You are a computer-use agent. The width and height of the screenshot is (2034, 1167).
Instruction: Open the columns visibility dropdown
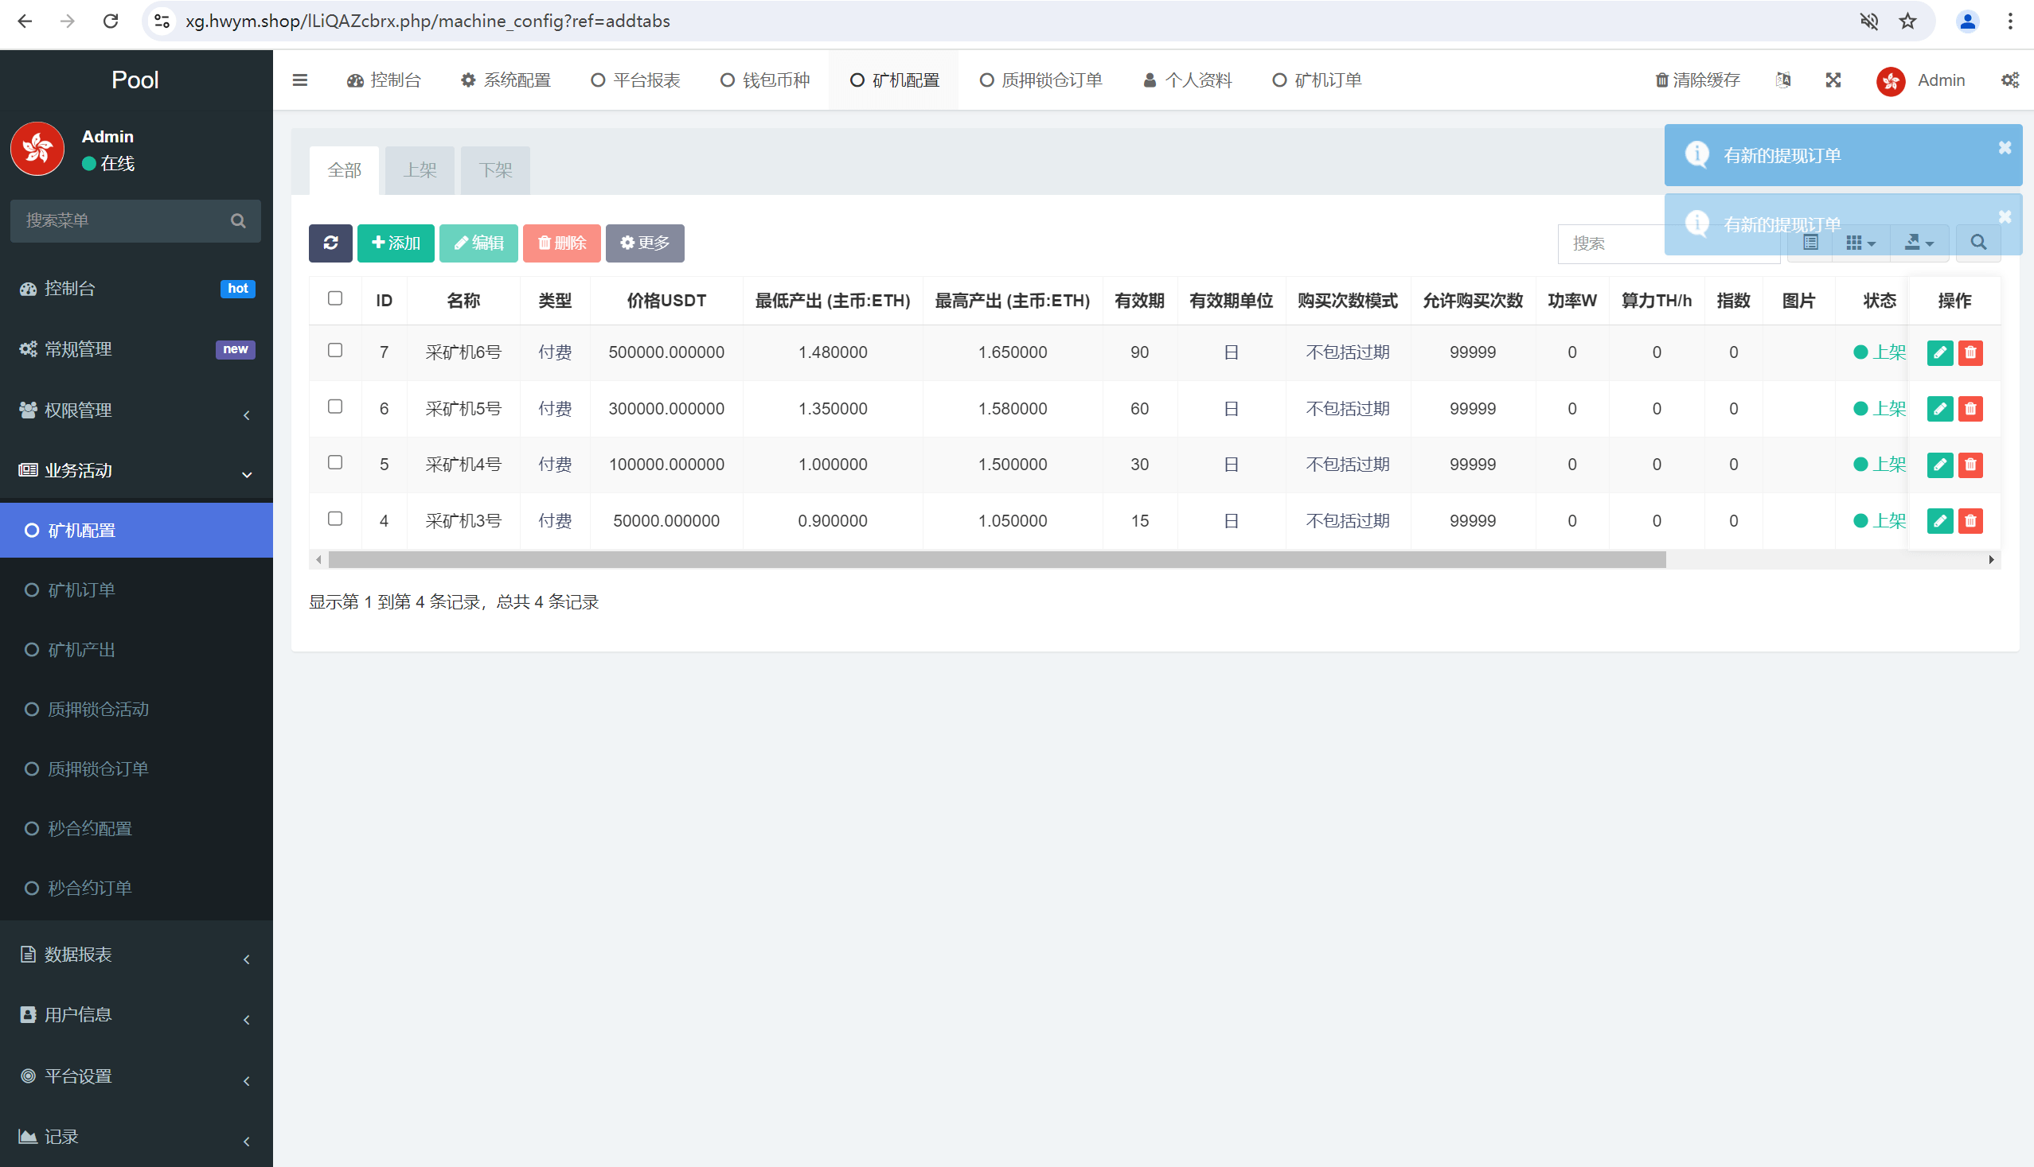point(1860,242)
